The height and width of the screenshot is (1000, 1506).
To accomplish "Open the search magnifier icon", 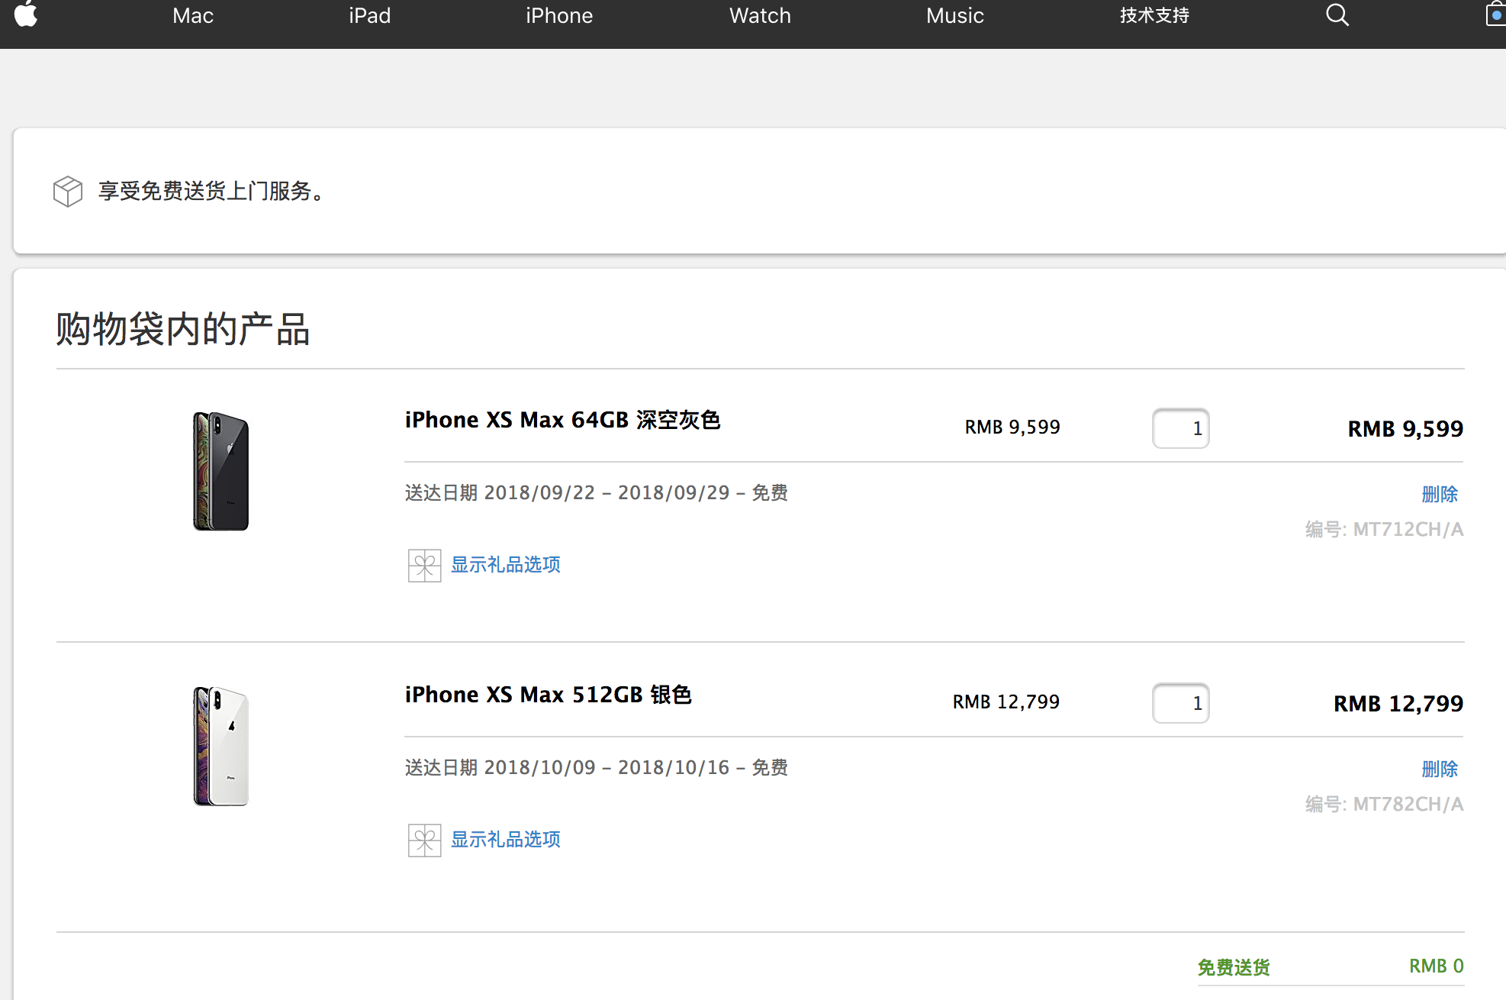I will 1337,15.
